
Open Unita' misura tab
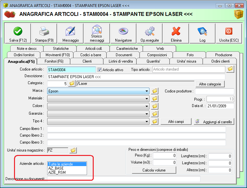point(186,61)
